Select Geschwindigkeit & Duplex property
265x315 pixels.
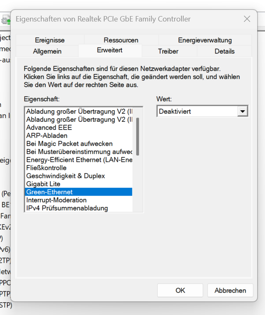tap(79, 176)
